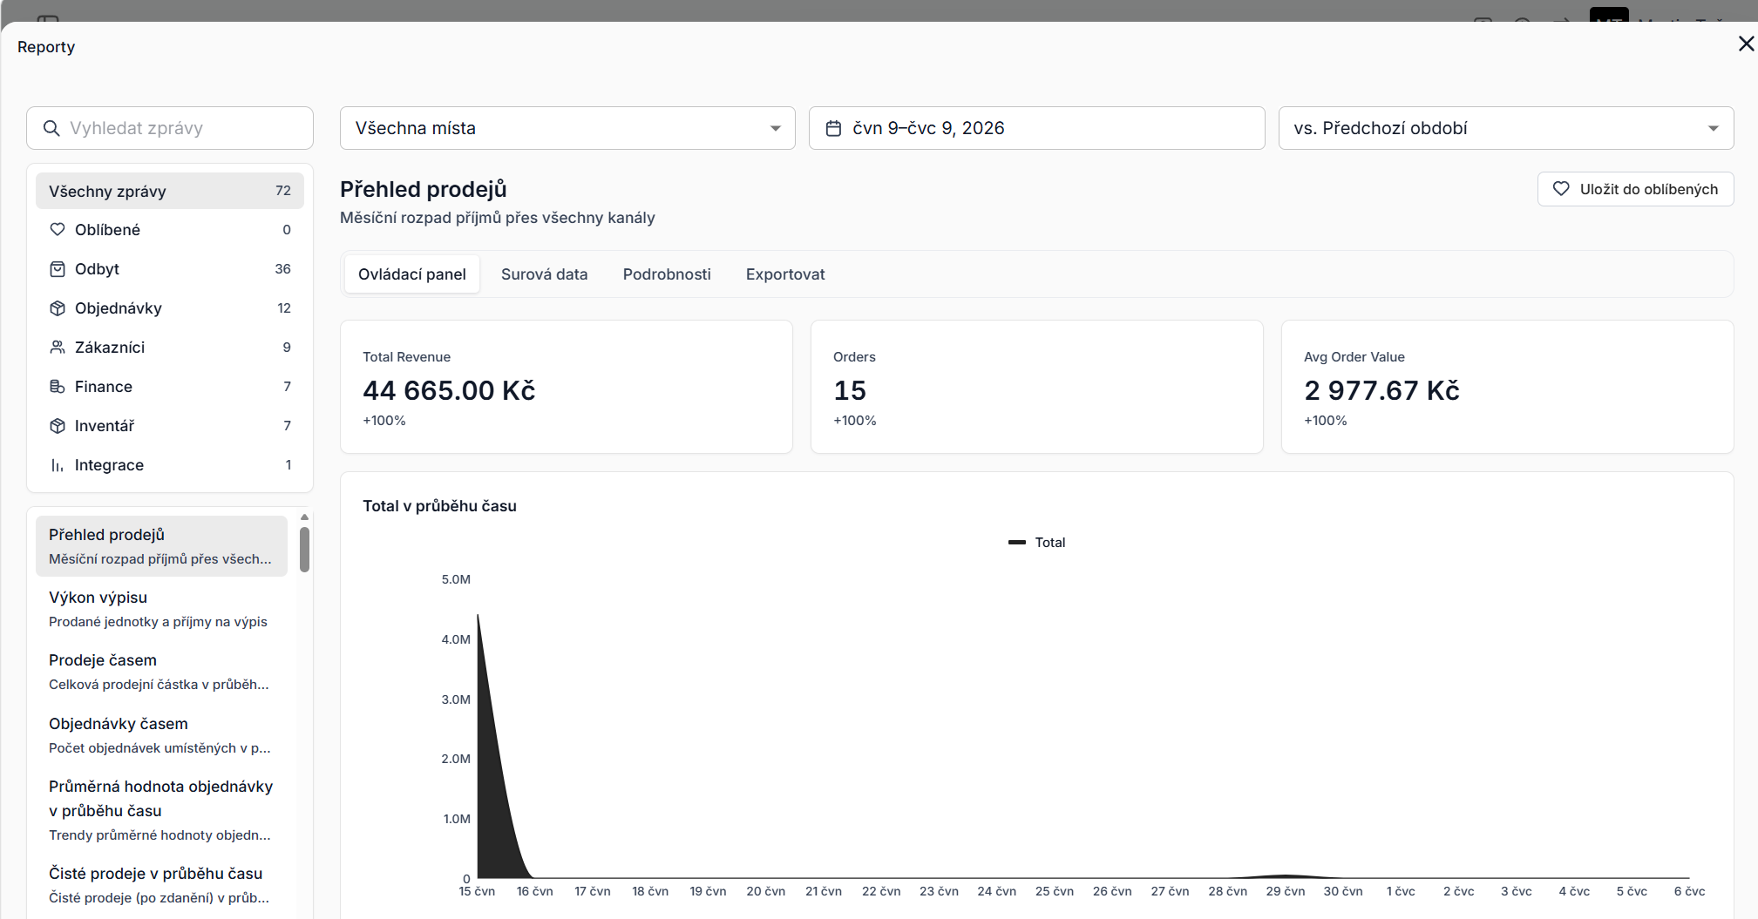1758x919 pixels.
Task: Expand the vs. Předchozí období comparison dropdown
Action: click(x=1506, y=128)
